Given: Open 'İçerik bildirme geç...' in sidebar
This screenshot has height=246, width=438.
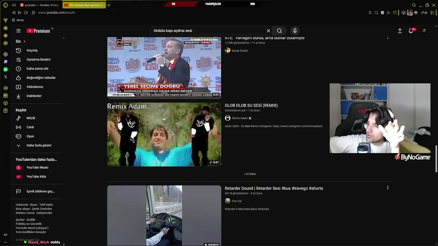Looking at the screenshot, I should coord(37,191).
